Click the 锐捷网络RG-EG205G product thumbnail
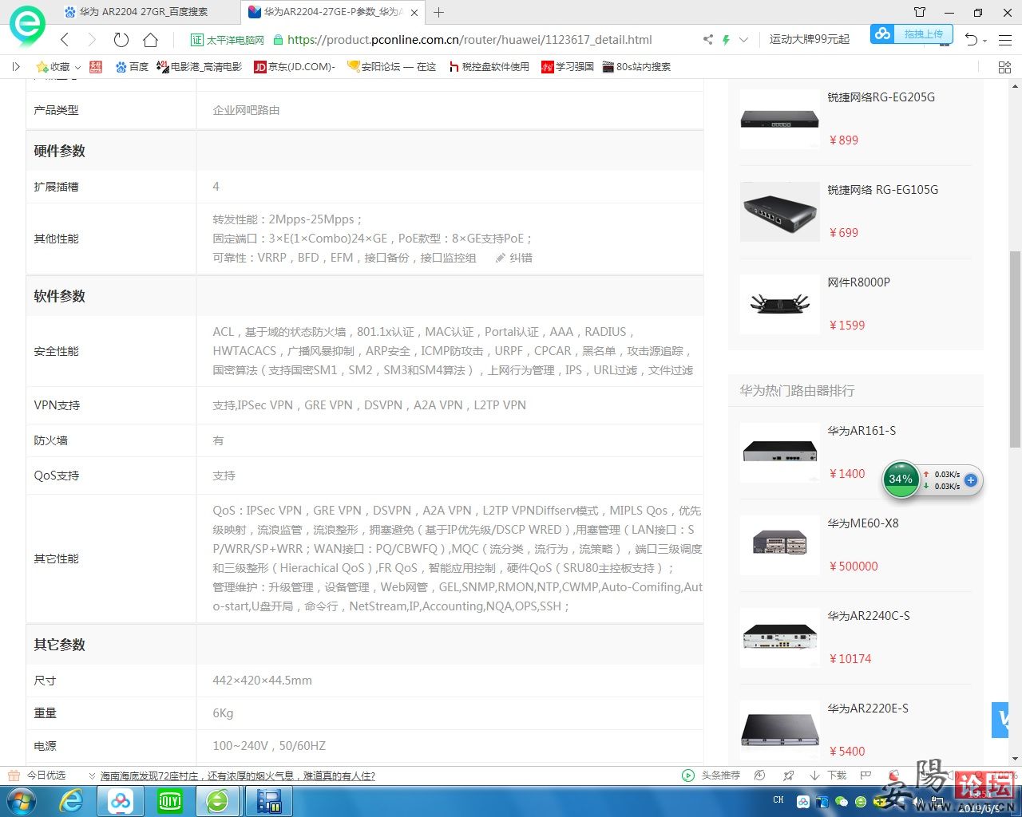 pos(780,119)
